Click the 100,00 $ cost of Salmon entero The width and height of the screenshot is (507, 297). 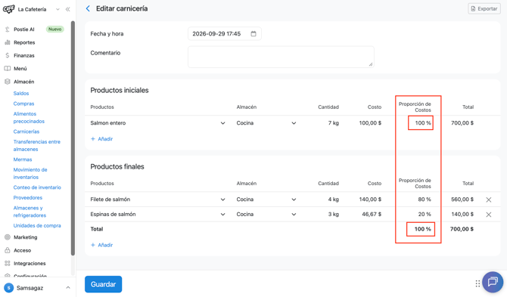coord(370,123)
